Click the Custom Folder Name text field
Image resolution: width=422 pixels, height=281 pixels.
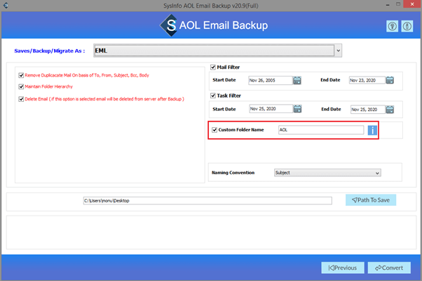click(321, 130)
